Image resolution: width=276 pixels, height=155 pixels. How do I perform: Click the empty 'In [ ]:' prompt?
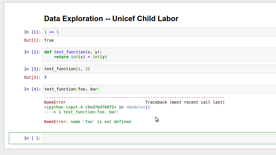pos(32,138)
